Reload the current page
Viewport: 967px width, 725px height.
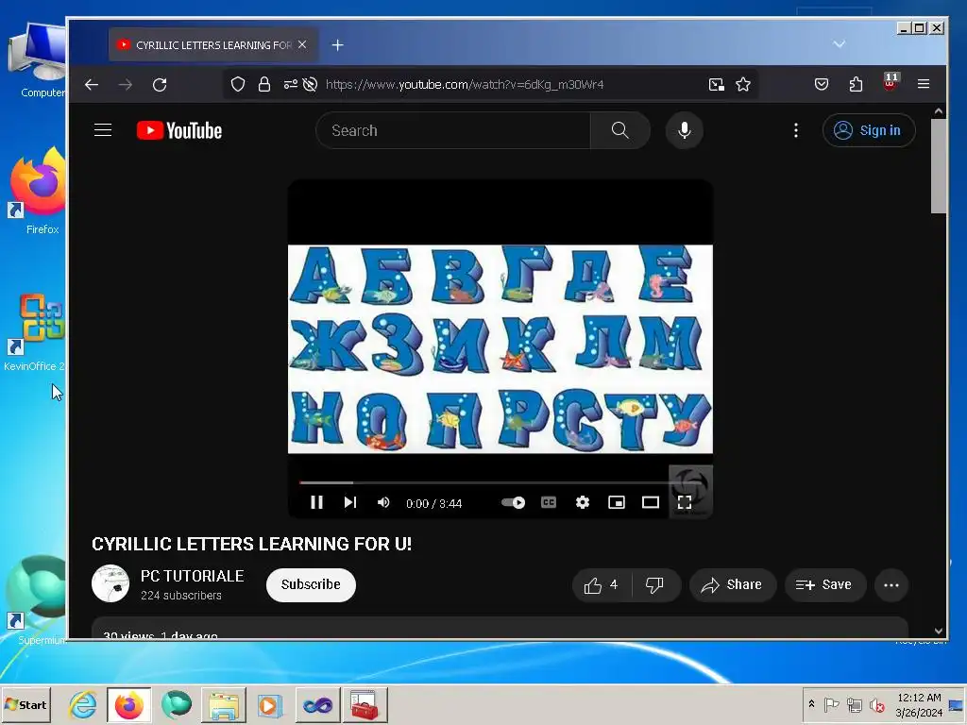(160, 84)
